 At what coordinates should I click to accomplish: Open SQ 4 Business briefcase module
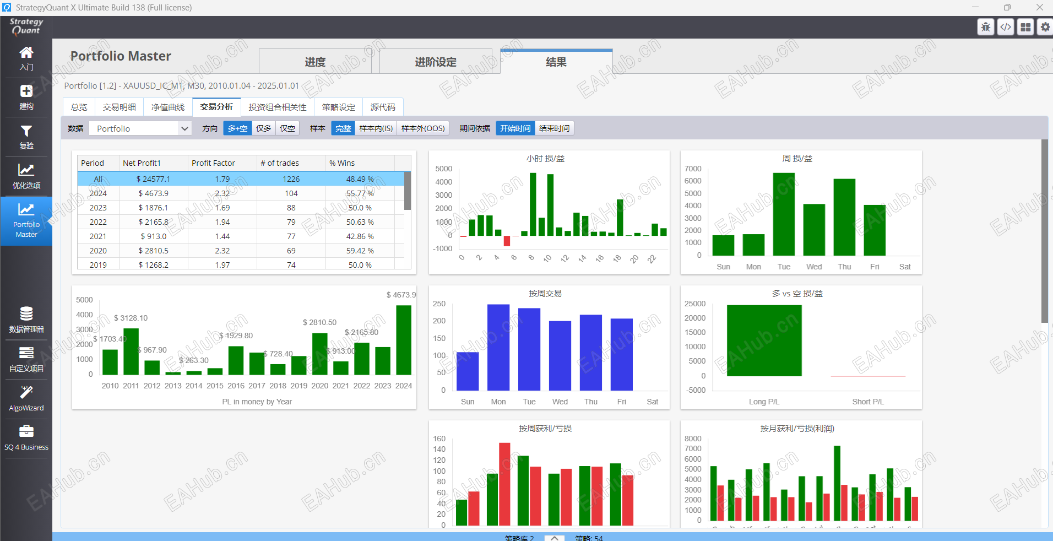26,439
